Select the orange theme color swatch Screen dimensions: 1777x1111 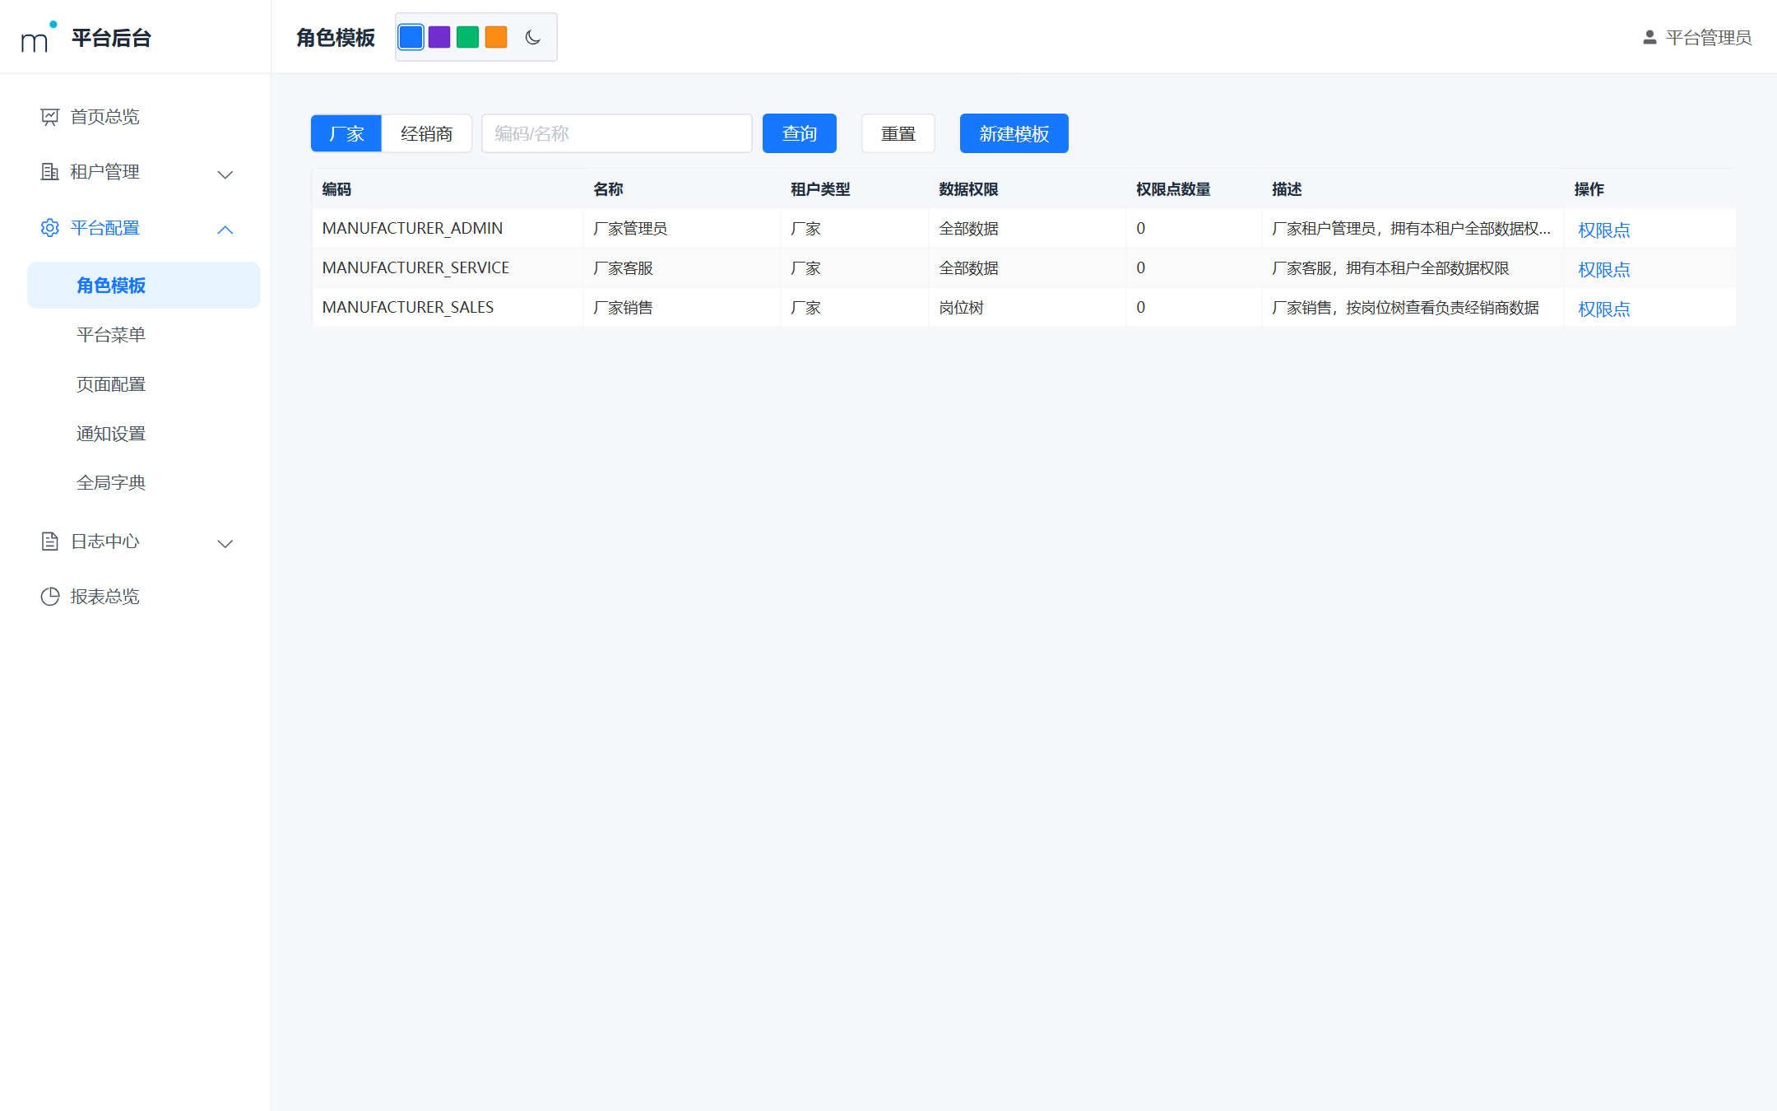(x=496, y=37)
